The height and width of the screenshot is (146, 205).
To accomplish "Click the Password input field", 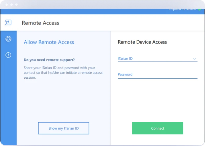I will point(157,75).
